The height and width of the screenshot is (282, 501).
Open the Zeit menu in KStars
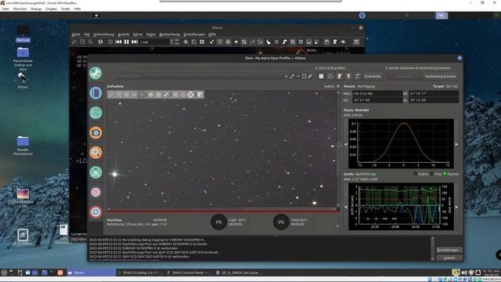click(x=87, y=34)
